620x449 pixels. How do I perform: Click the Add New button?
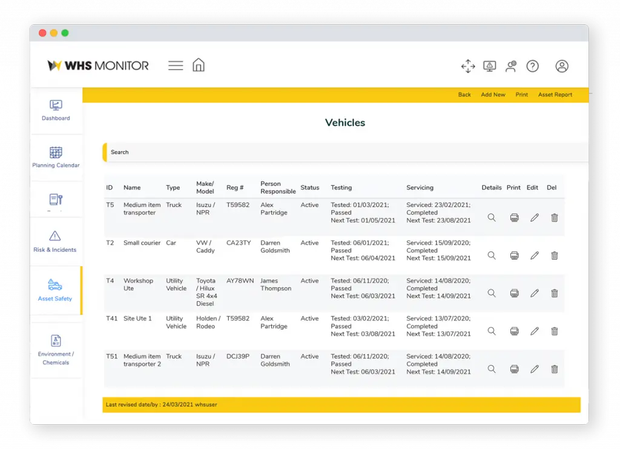pyautogui.click(x=493, y=94)
